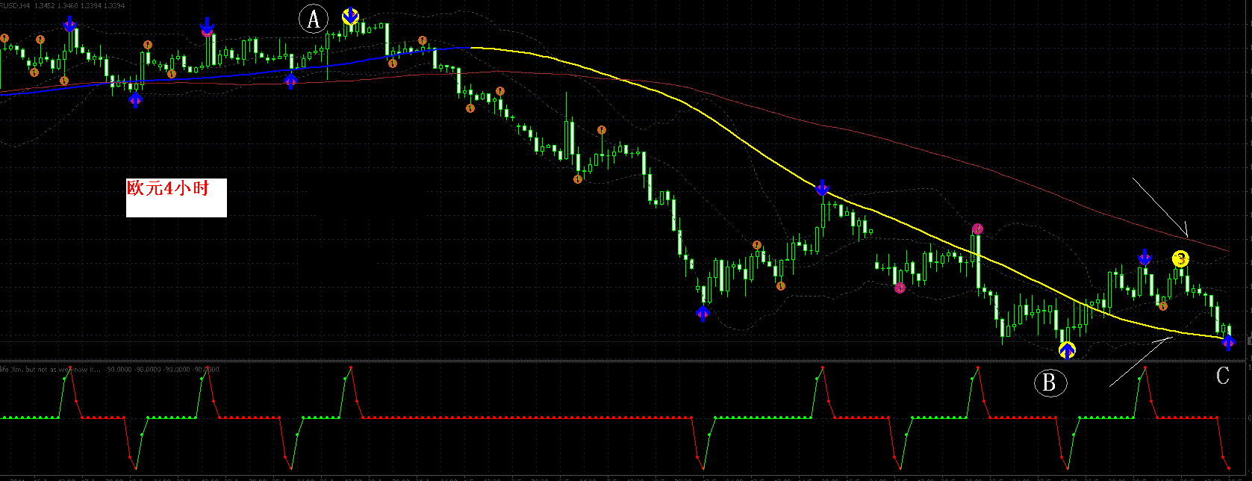Click indicator label 'life Jim, but not as we know it'
The height and width of the screenshot is (481, 1252).
tap(50, 369)
